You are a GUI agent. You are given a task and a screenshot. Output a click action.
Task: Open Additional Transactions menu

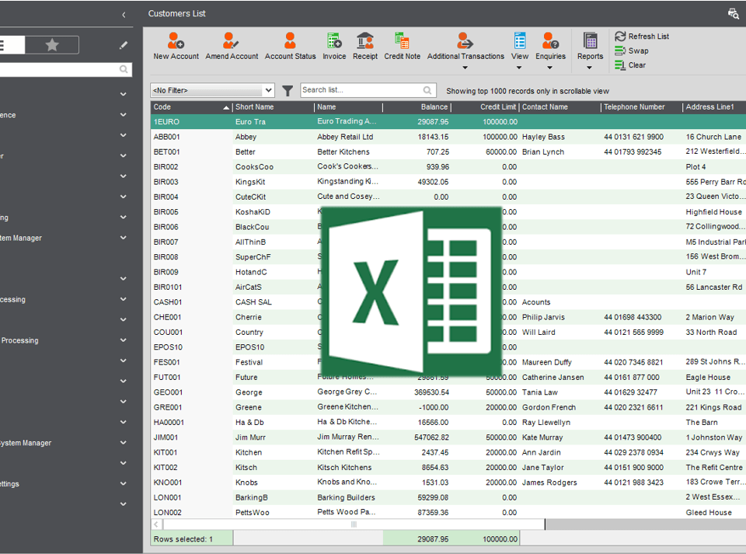pyautogui.click(x=465, y=51)
